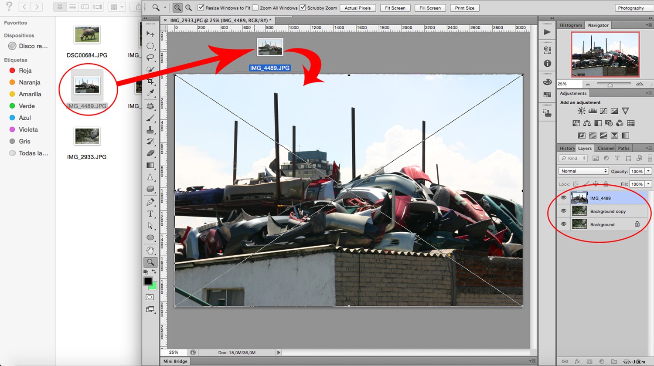
Task: Adjust the Navigator zoom slider
Action: [x=610, y=84]
